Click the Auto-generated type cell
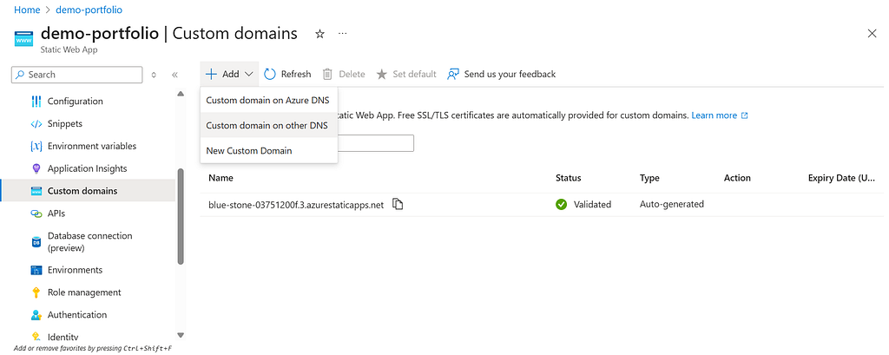 pos(672,204)
